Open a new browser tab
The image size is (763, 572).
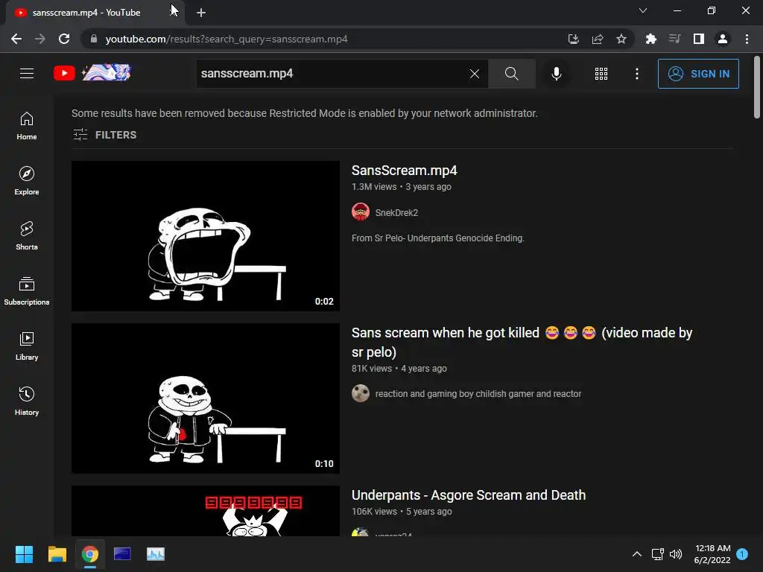click(201, 13)
